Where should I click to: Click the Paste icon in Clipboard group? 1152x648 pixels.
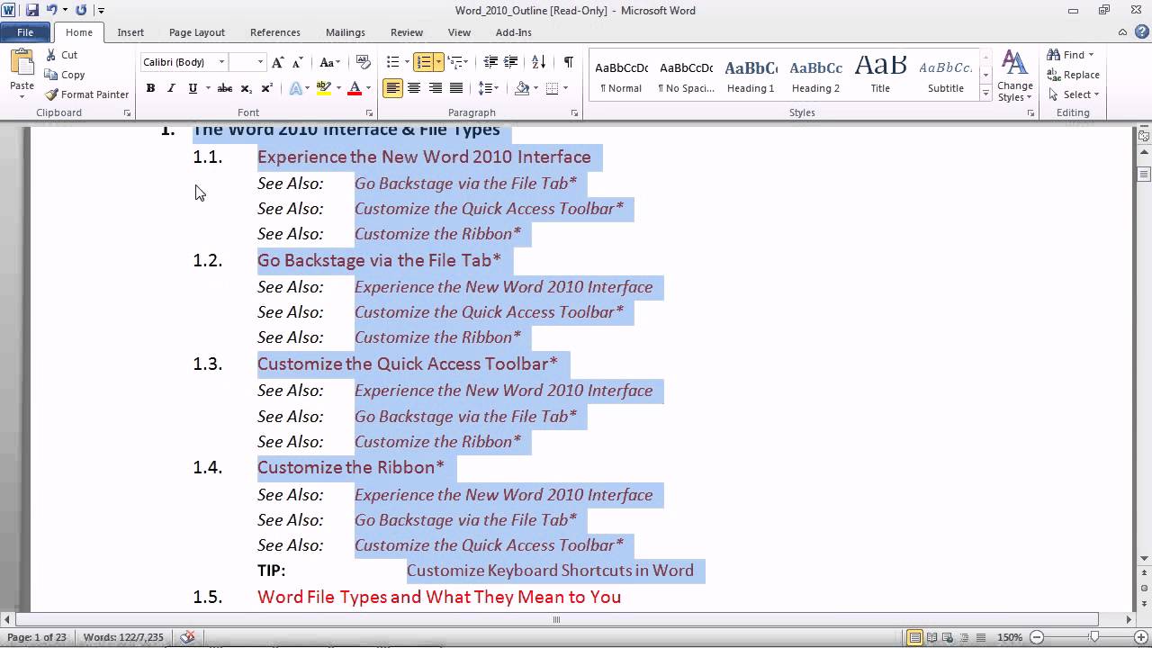[22, 63]
